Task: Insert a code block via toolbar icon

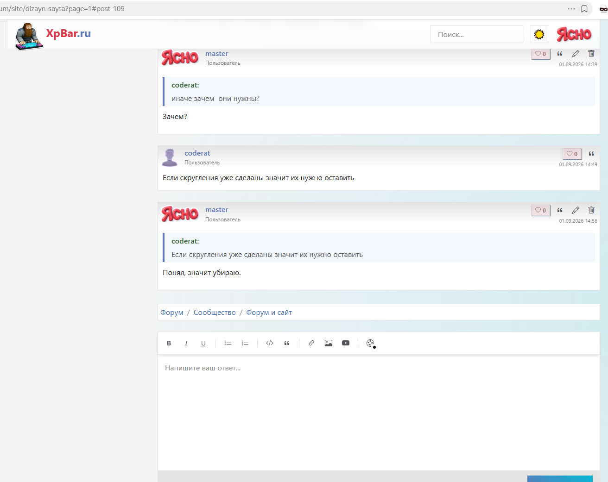Action: click(270, 343)
